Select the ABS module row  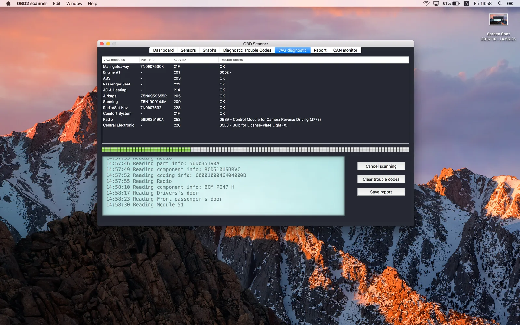(x=255, y=78)
